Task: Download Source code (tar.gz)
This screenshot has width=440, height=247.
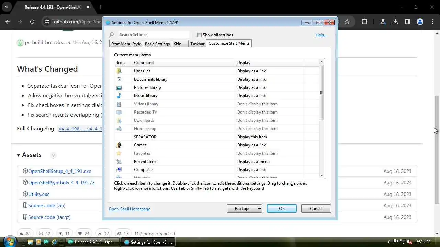Action: pyautogui.click(x=49, y=217)
